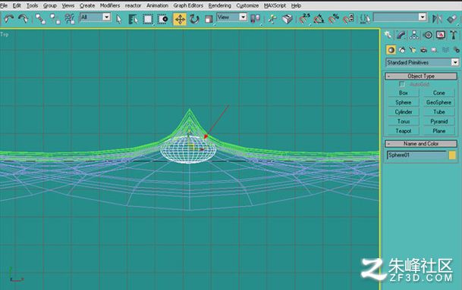This screenshot has height=290, width=462.
Task: Toggle the AutoGrid checkbox
Action: (x=401, y=84)
